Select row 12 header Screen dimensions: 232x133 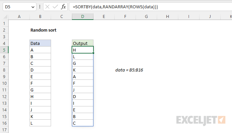[x=4, y=96]
